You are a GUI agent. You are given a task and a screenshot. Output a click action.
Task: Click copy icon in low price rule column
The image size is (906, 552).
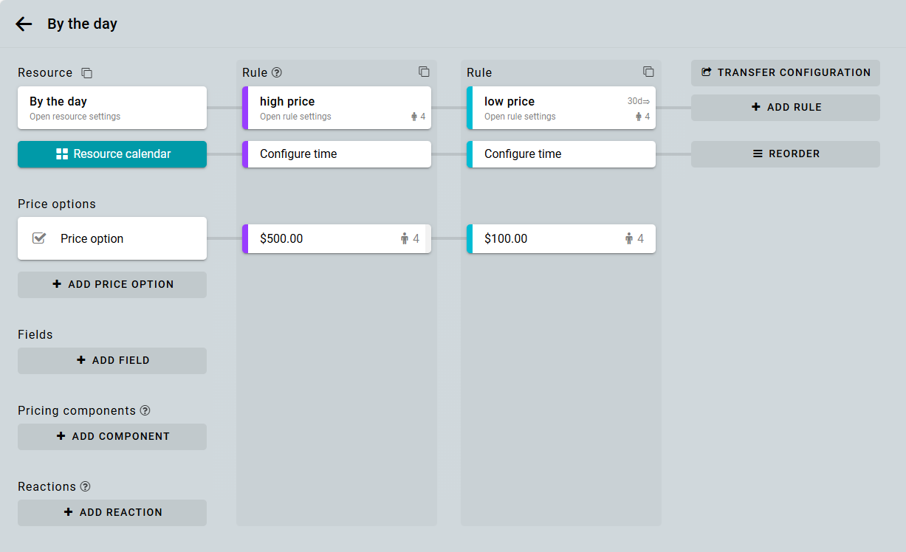click(648, 72)
